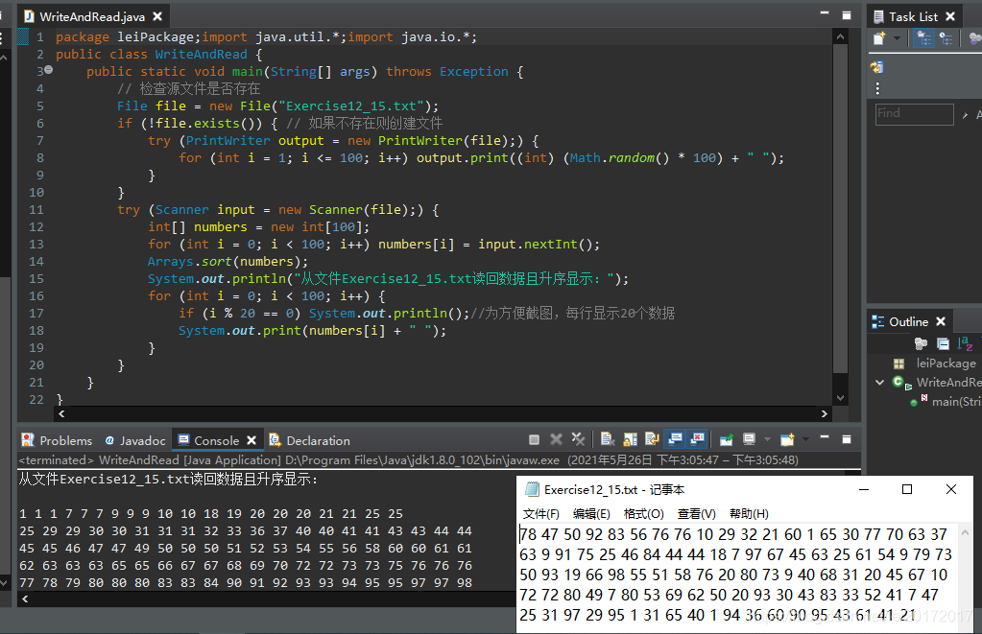Click the Pin Console icon
Screen dimensions: 982x634
click(726, 440)
